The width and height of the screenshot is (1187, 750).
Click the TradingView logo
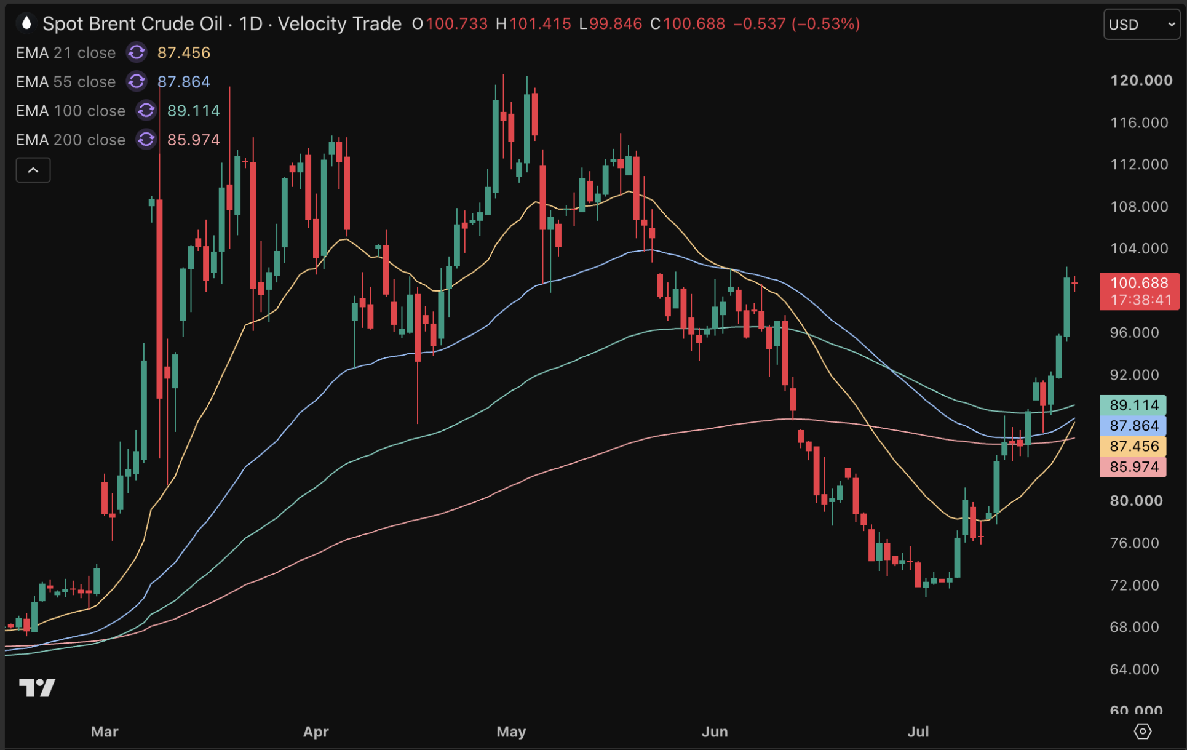pyautogui.click(x=37, y=687)
